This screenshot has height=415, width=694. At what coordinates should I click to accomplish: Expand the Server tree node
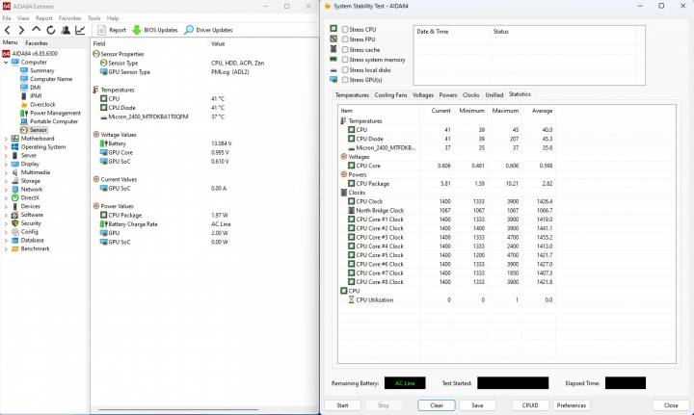click(6, 156)
